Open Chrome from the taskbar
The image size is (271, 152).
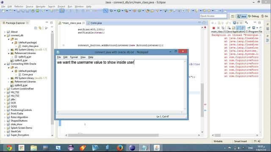click(9, 148)
